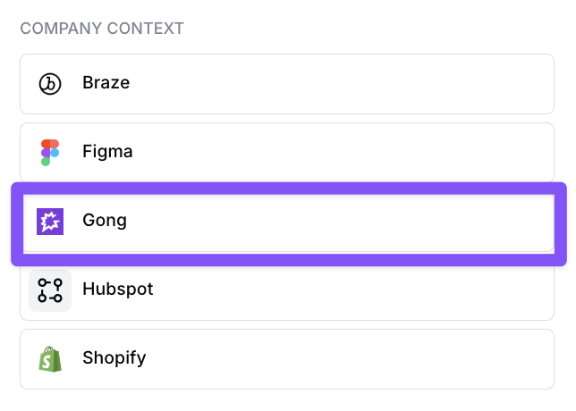Screen dimensions: 576x411
Task: Select Figma as company context
Action: pyautogui.click(x=286, y=152)
